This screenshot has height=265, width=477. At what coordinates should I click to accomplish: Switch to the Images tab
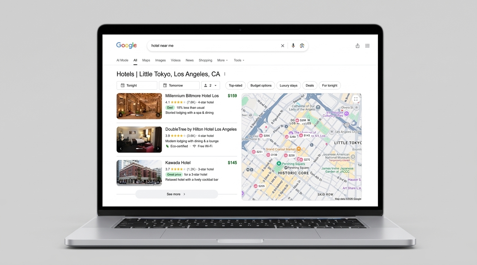(160, 60)
